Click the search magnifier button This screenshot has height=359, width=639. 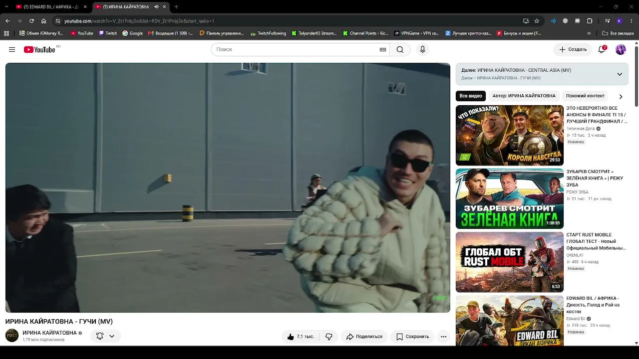(x=400, y=49)
